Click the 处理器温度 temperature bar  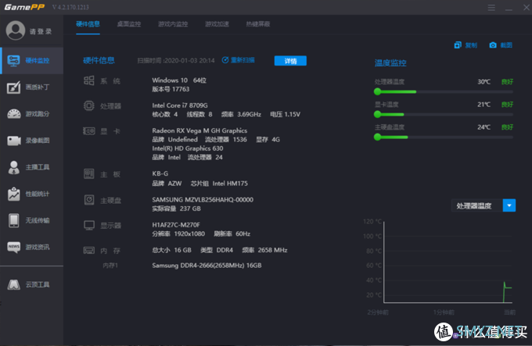coord(443,91)
